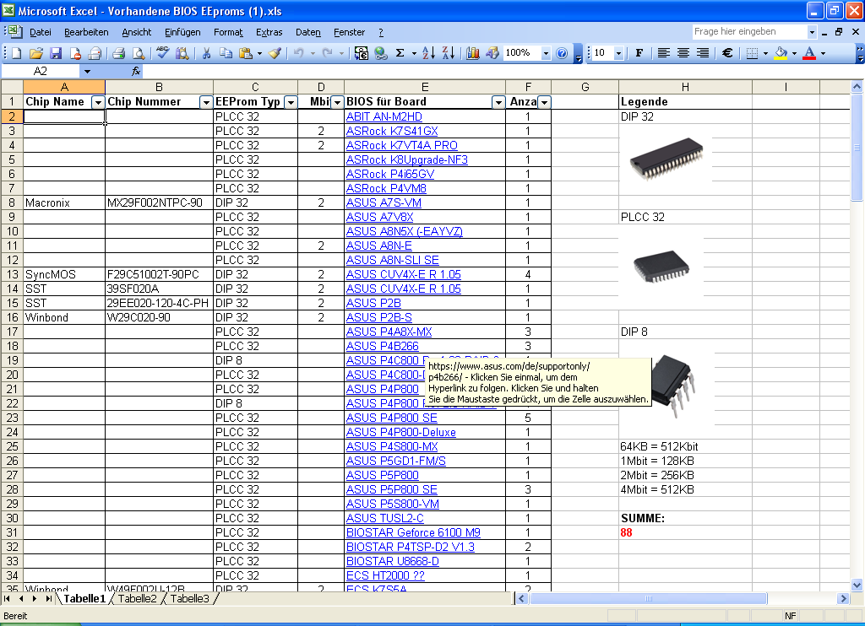
Task: Open BIOS für Board filter dropdown
Action: coord(498,102)
